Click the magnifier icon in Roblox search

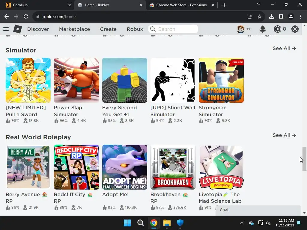[153, 29]
